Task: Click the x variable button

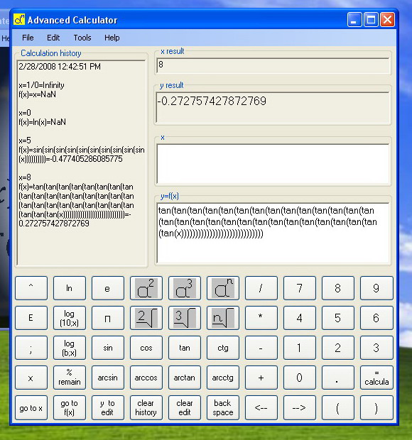Action: tap(31, 378)
